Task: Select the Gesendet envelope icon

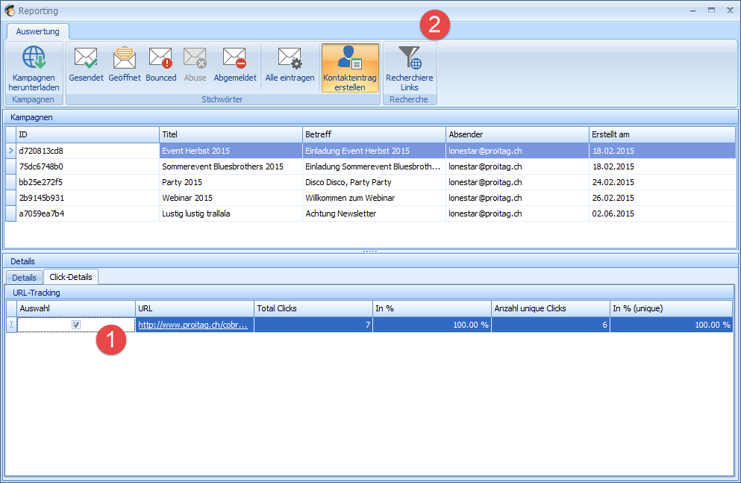Action: (x=86, y=58)
